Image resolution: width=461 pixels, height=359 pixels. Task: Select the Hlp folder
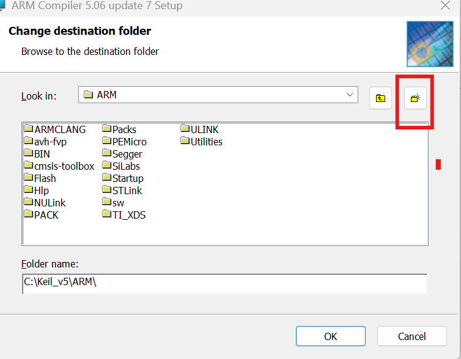click(x=37, y=190)
